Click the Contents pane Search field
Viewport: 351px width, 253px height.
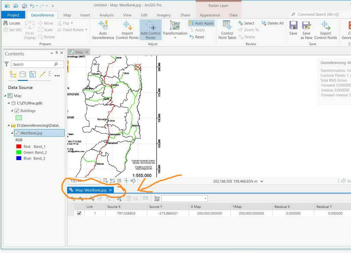click(x=37, y=64)
